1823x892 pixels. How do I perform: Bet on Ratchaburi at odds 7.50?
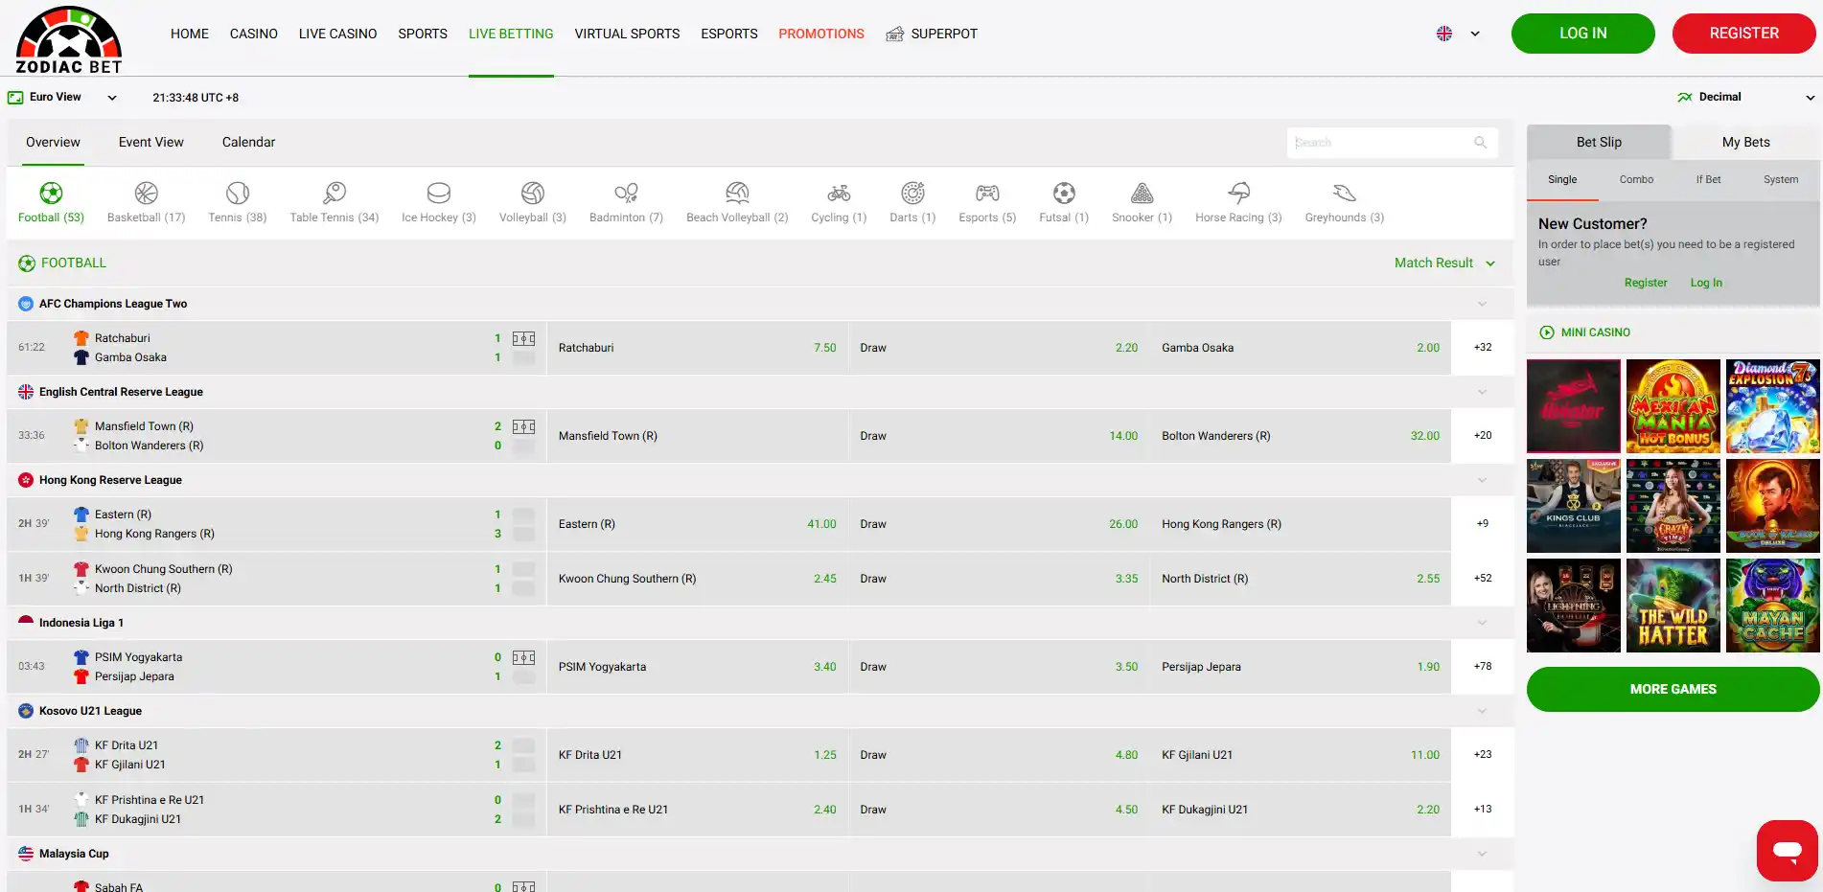(698, 348)
